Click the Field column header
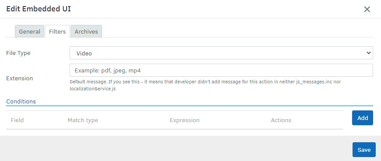 [17, 120]
